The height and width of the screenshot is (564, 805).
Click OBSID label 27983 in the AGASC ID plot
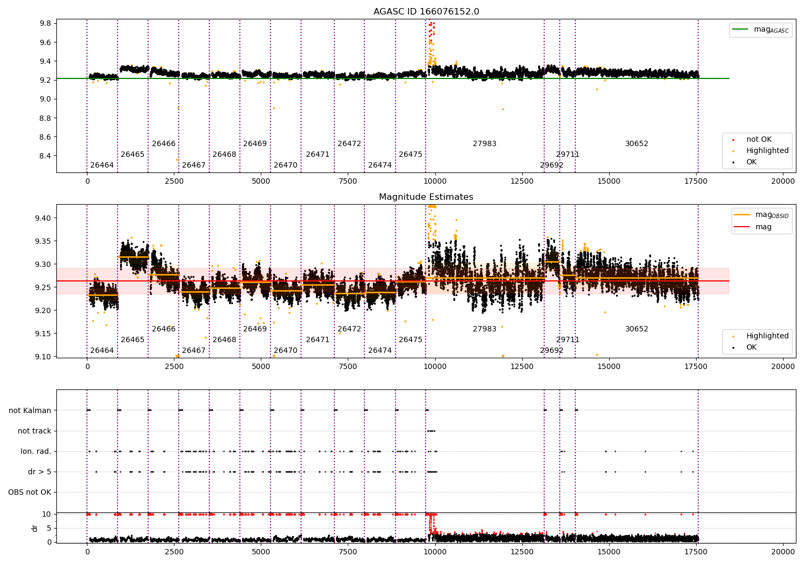point(485,144)
